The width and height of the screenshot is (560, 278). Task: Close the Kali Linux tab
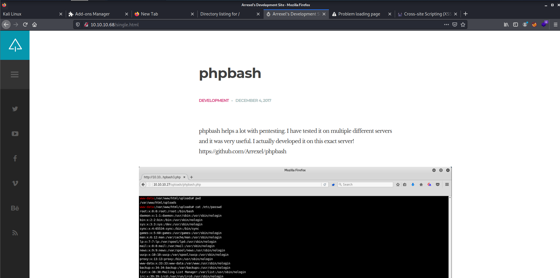coord(61,14)
